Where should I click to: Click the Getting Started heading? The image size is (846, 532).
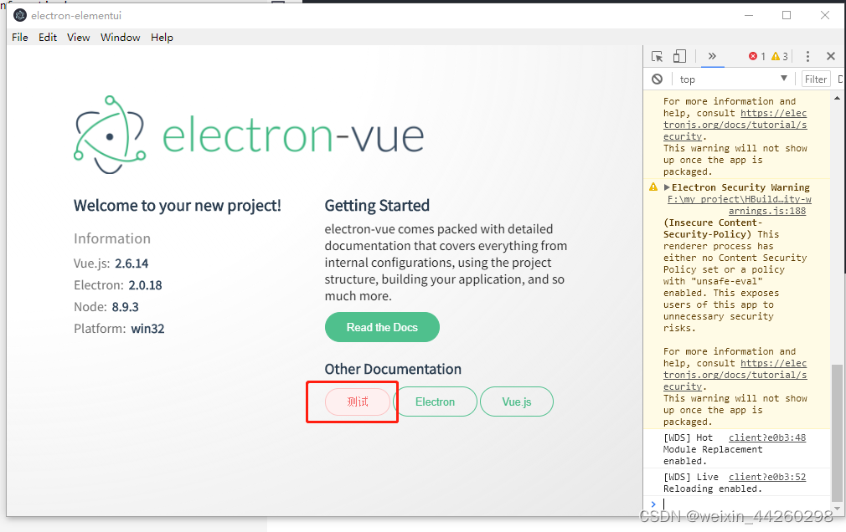point(377,206)
